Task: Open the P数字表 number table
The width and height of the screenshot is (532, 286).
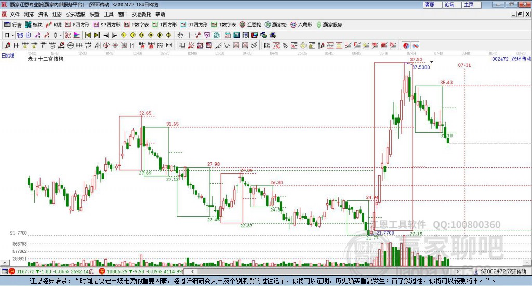Action: tap(137, 25)
